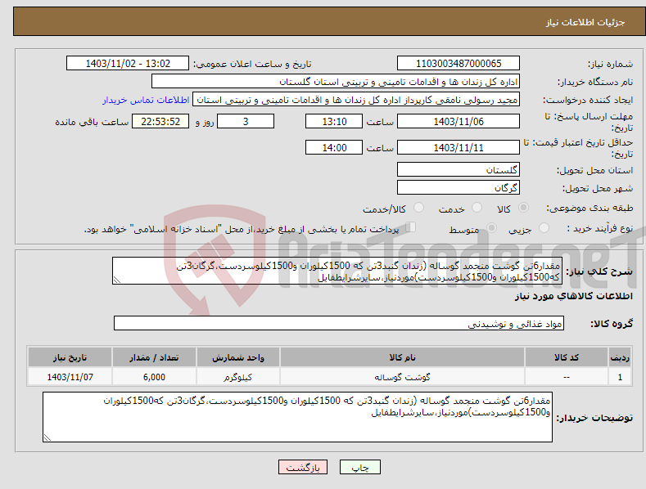The width and height of the screenshot is (646, 489).
Task: Click the تاریخ نیاز column header
Action: tap(70, 357)
